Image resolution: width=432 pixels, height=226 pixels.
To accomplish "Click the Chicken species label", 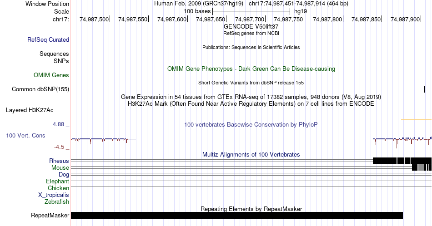I will click(58, 188).
